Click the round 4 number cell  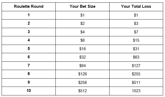[29, 41]
